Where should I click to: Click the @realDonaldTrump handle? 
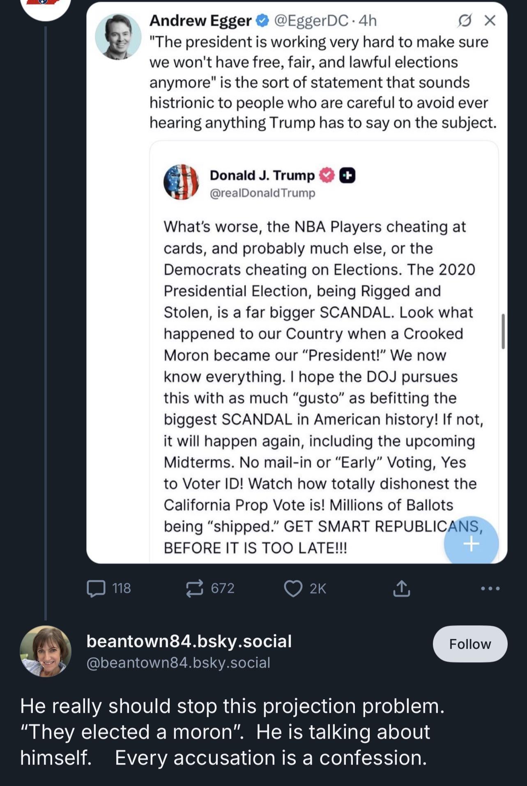coord(262,193)
